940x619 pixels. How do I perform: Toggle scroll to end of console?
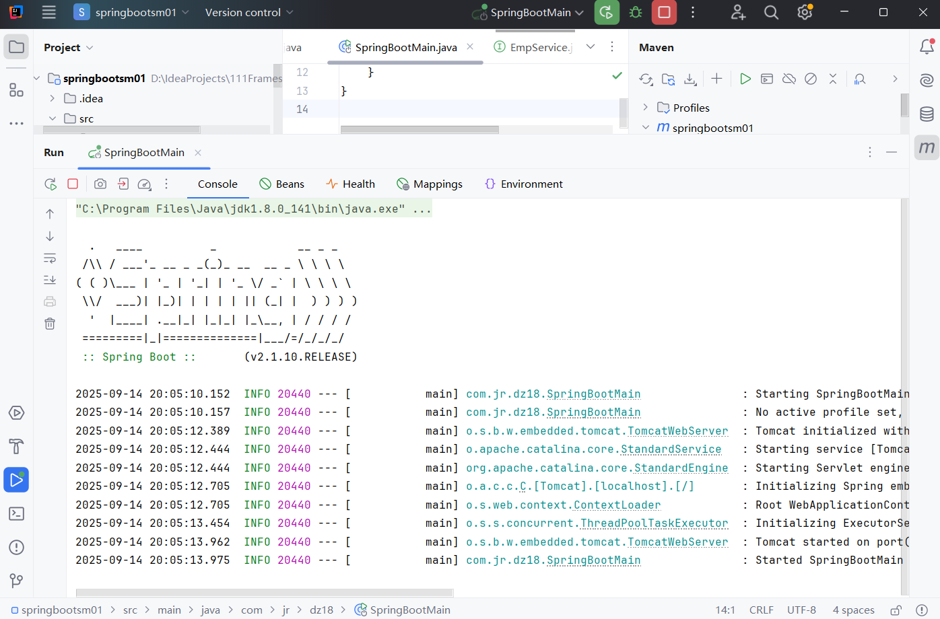(50, 280)
